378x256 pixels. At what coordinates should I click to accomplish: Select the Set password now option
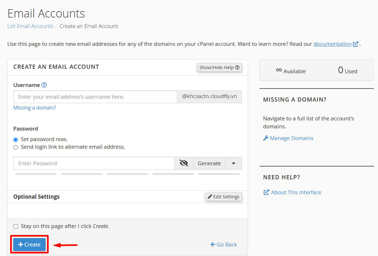[16, 139]
